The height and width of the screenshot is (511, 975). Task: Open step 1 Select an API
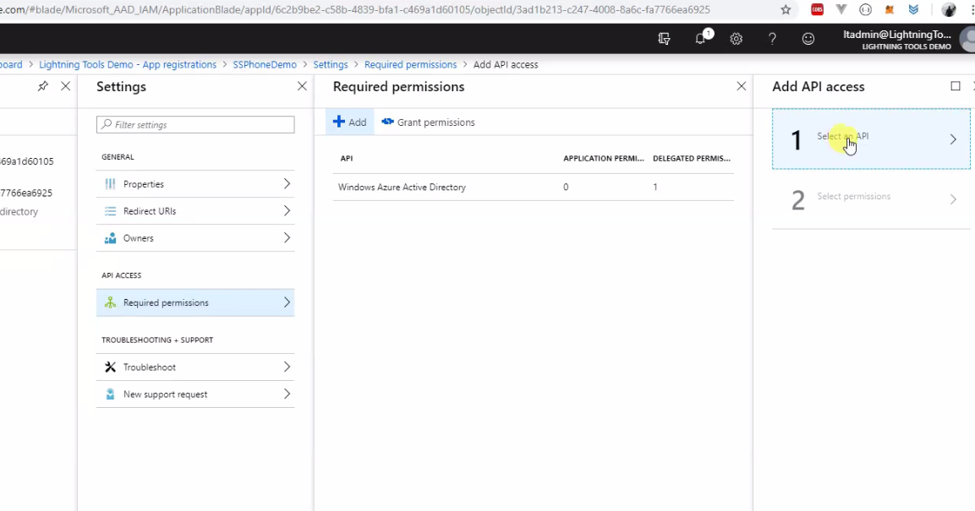coord(871,139)
